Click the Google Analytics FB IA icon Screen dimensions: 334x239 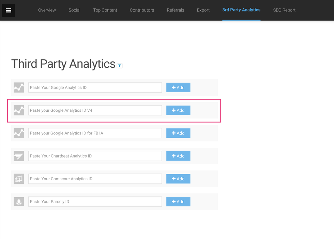tap(19, 133)
